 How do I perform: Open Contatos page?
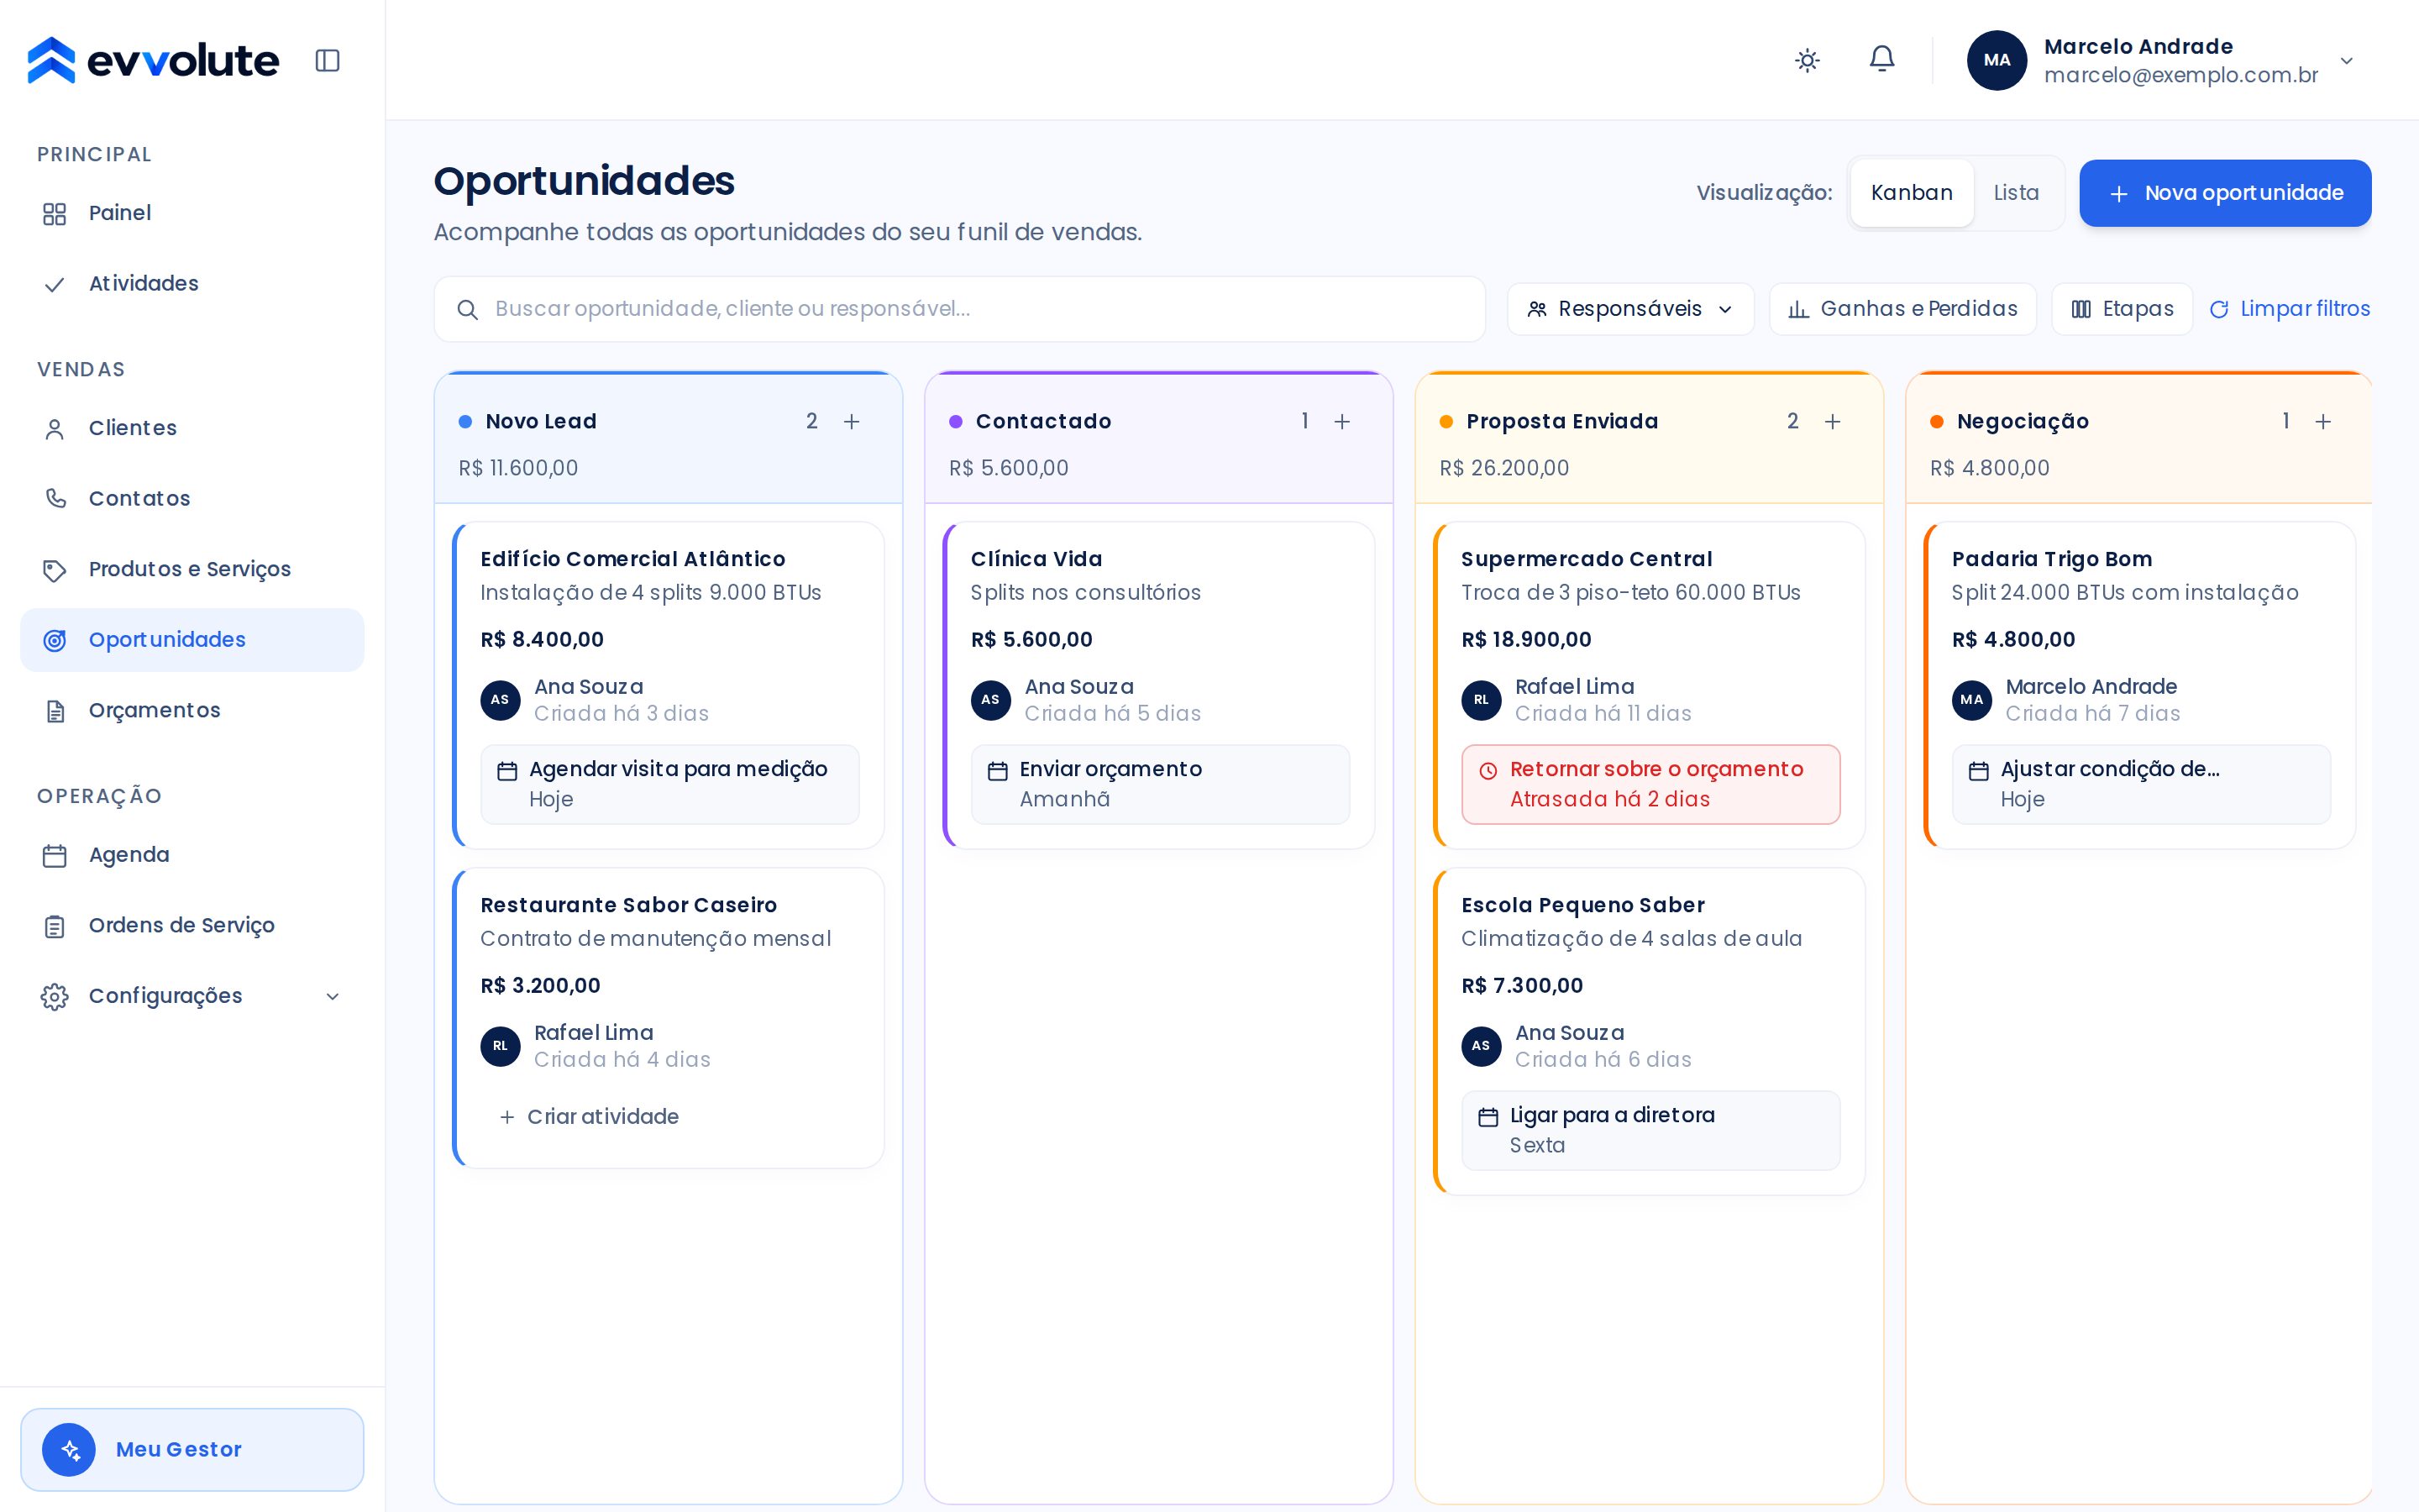(192, 498)
